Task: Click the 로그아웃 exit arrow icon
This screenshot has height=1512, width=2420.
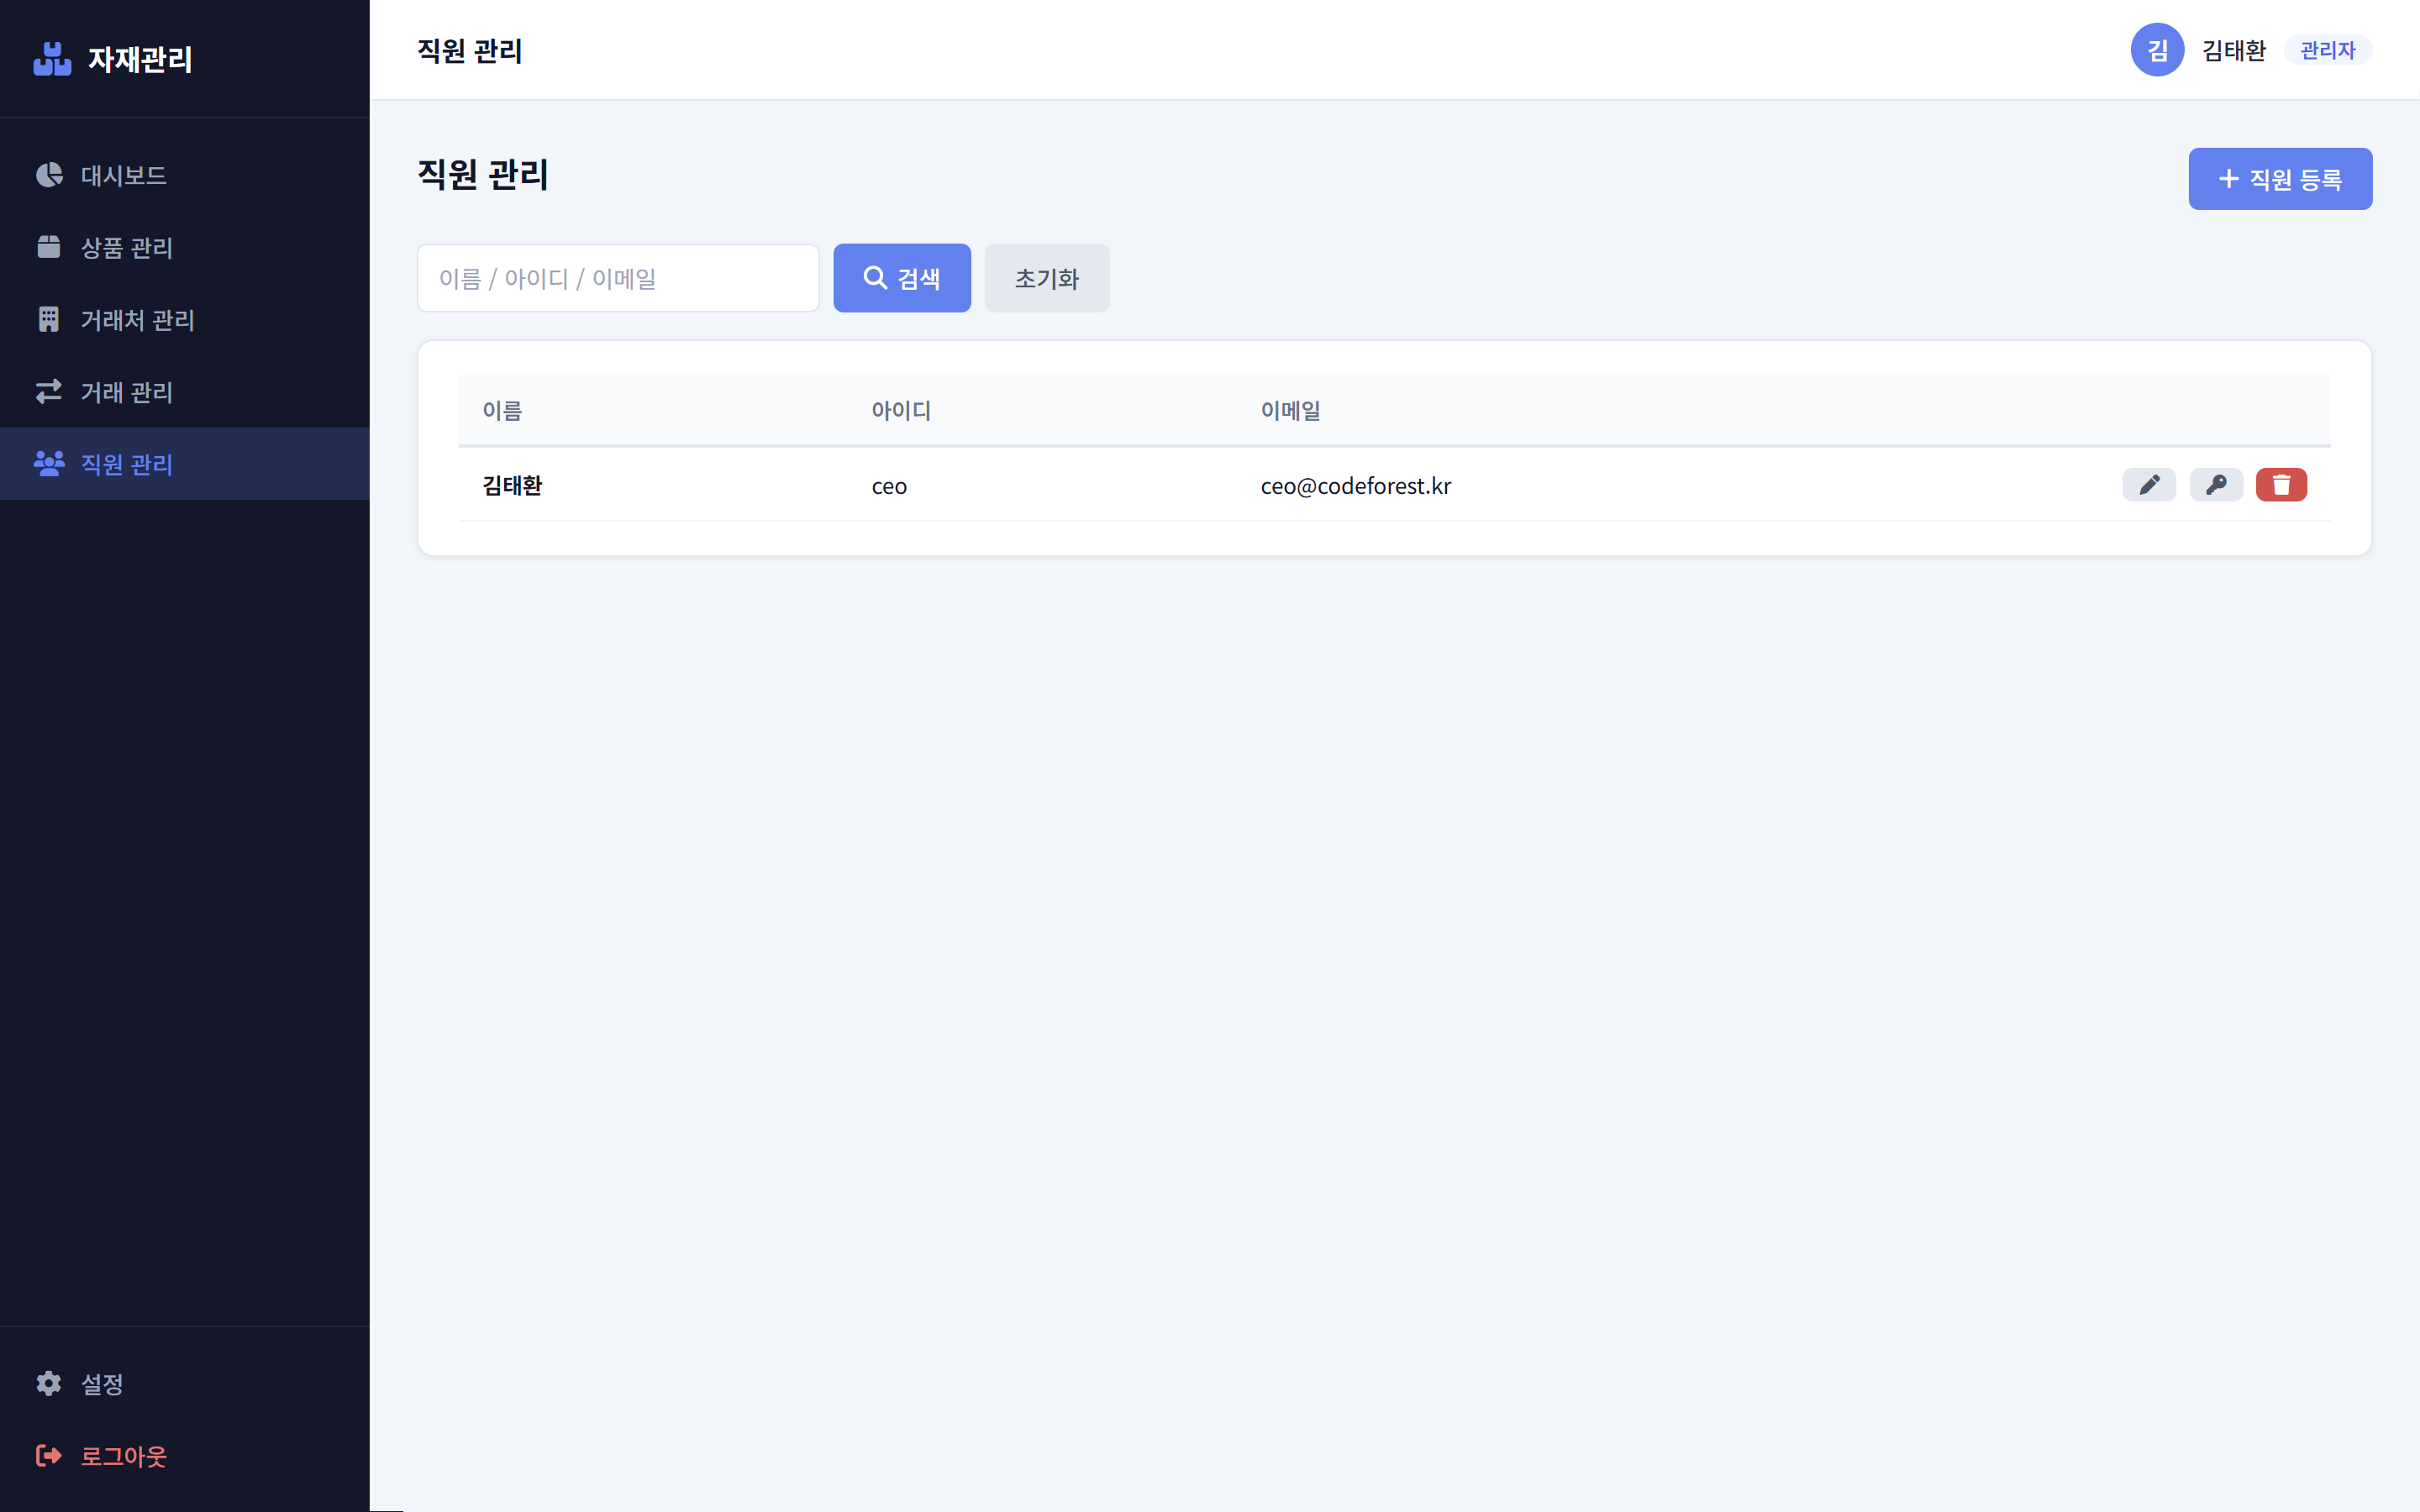Action: pos(49,1455)
